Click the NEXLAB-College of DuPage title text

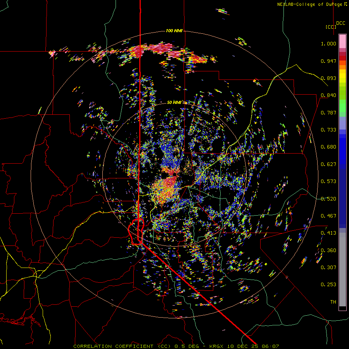(312, 4)
